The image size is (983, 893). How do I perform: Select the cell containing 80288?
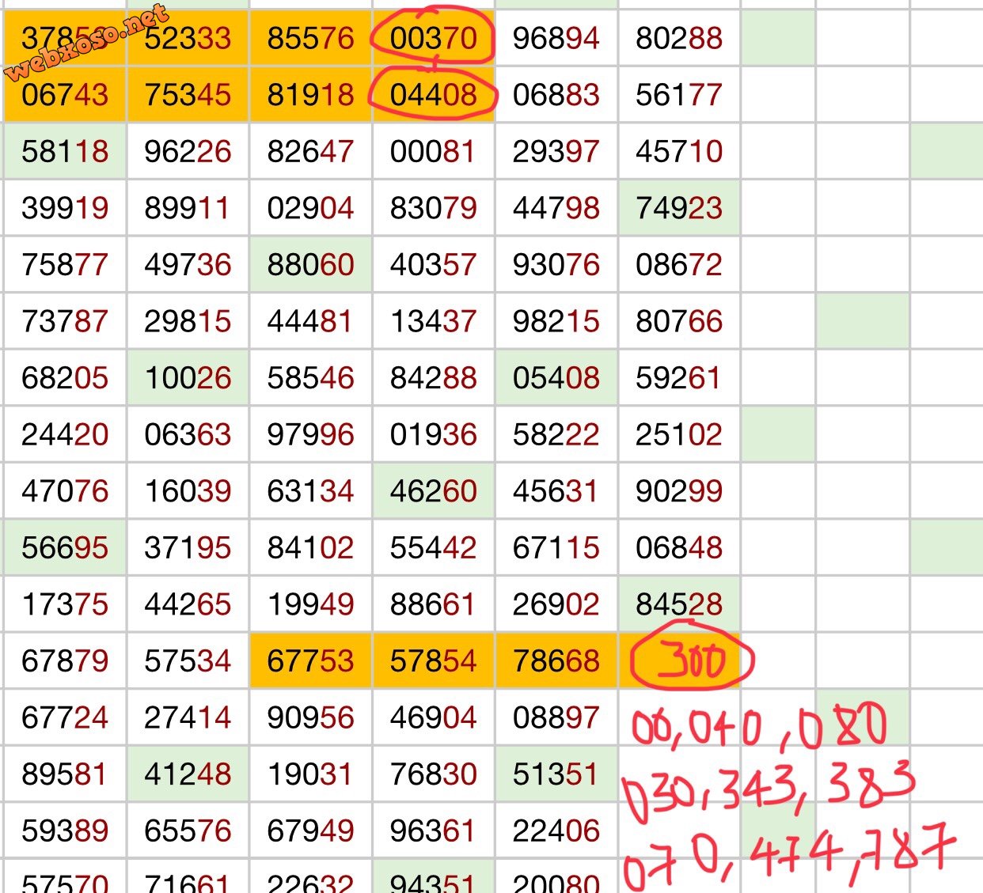point(679,38)
